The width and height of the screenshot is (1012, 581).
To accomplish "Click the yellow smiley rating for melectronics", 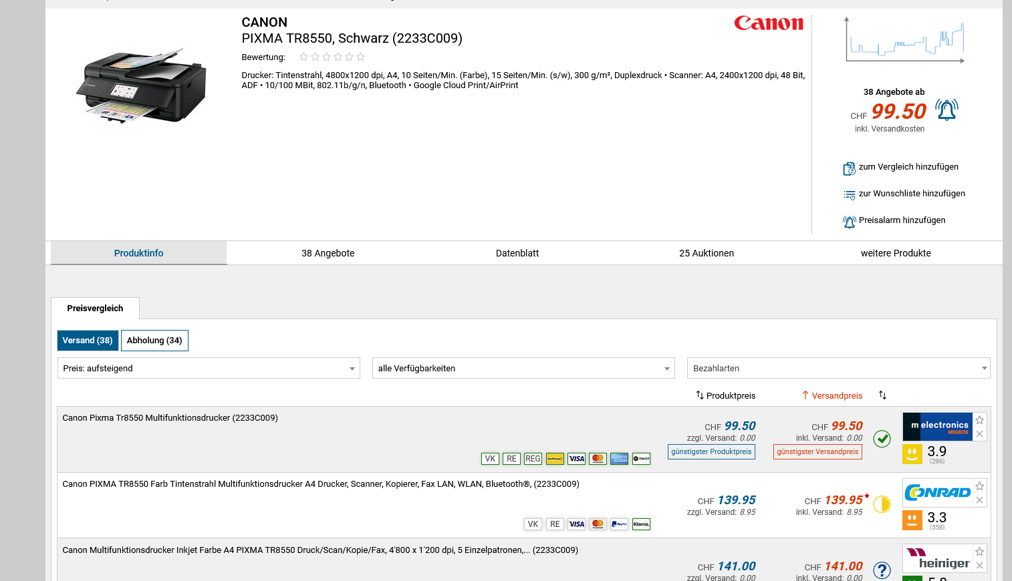I will point(912,454).
